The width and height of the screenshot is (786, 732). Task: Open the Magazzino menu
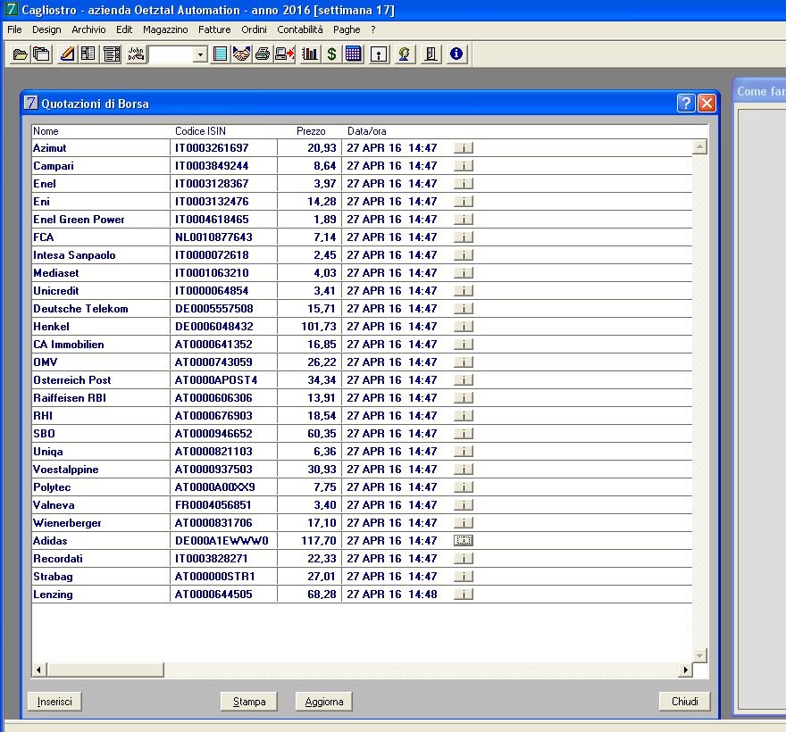tap(165, 29)
